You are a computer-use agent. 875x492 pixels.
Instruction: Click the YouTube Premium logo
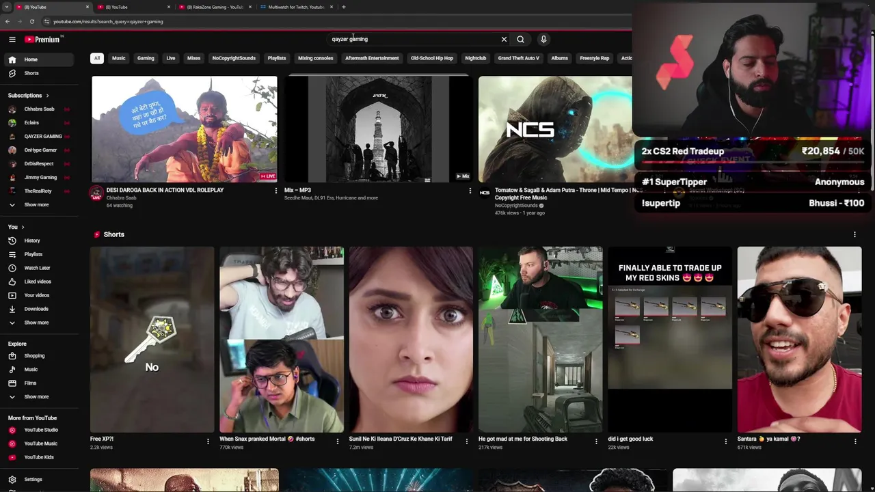click(x=44, y=40)
